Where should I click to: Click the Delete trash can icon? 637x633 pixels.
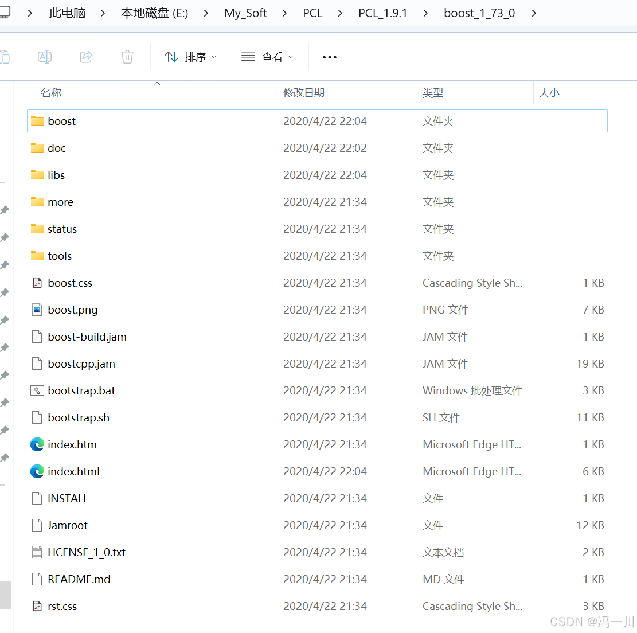coord(127,57)
